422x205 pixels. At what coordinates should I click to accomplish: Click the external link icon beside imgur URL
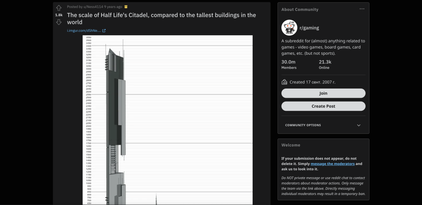[104, 31]
